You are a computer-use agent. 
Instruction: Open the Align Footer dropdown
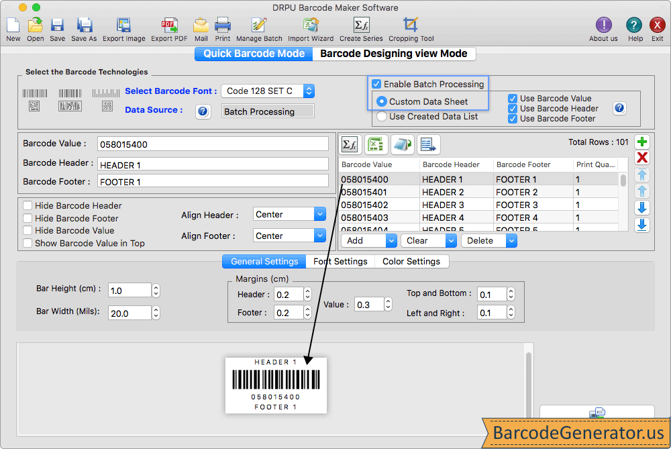tap(289, 236)
